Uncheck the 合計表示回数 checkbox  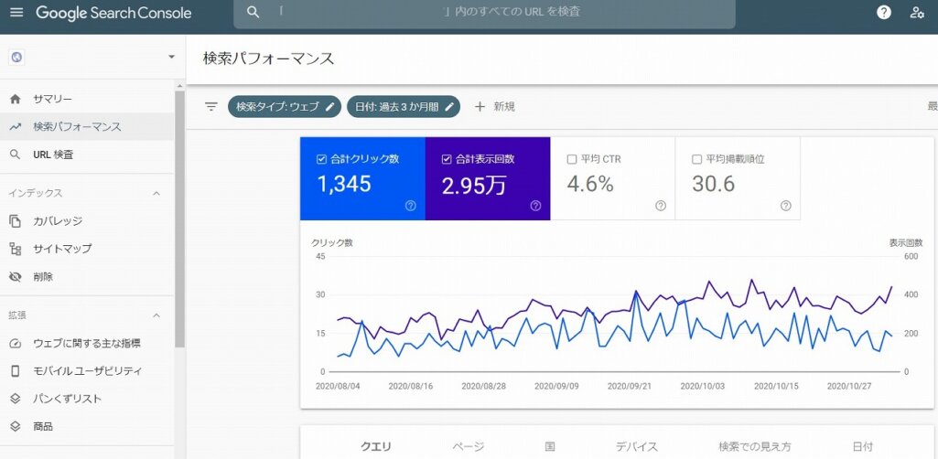coord(447,159)
